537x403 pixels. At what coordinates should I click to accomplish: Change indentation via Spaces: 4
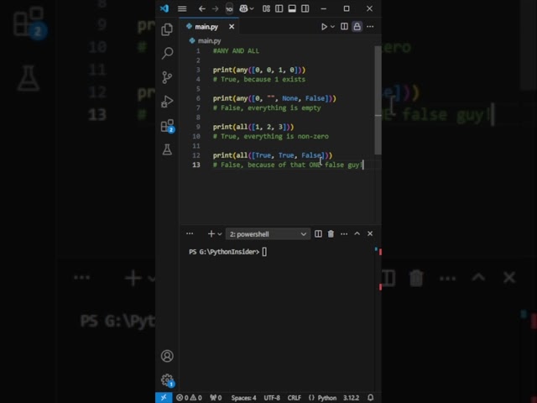pyautogui.click(x=243, y=398)
